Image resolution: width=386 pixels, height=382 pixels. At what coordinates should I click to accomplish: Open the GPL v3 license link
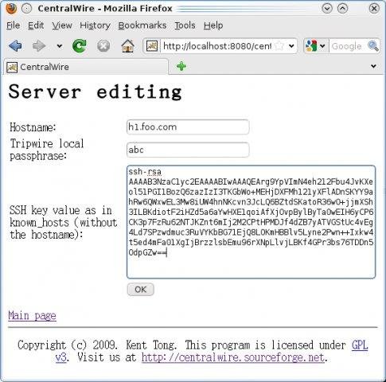point(360,345)
